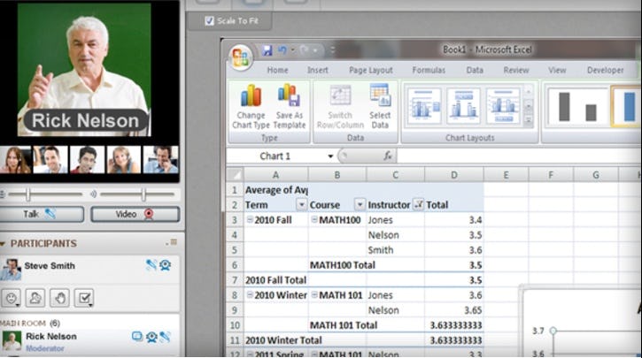
Task: Click the Talk button
Action: (42, 214)
